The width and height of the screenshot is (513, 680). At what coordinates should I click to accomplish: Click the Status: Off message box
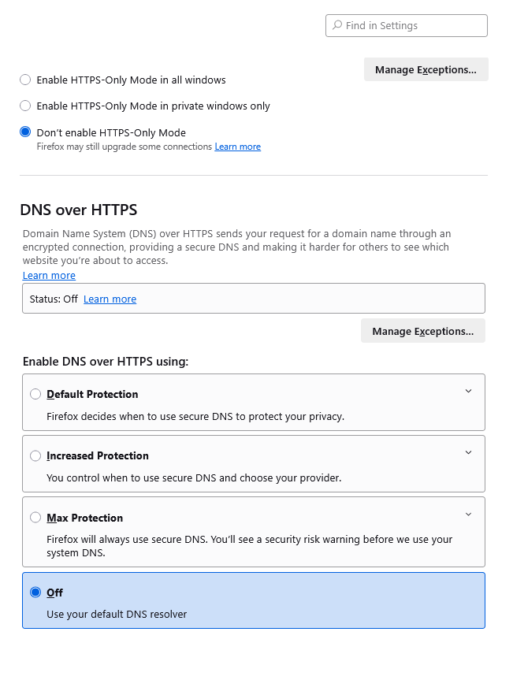(x=254, y=299)
